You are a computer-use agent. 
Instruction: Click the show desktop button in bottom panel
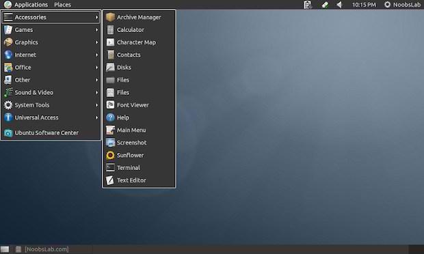pos(5,249)
